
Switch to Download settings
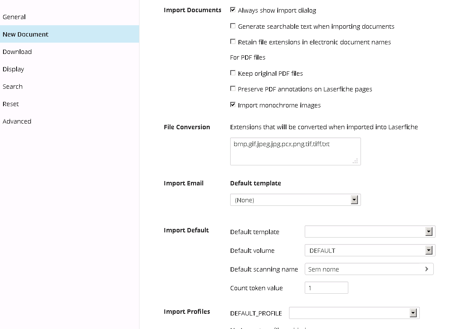17,52
